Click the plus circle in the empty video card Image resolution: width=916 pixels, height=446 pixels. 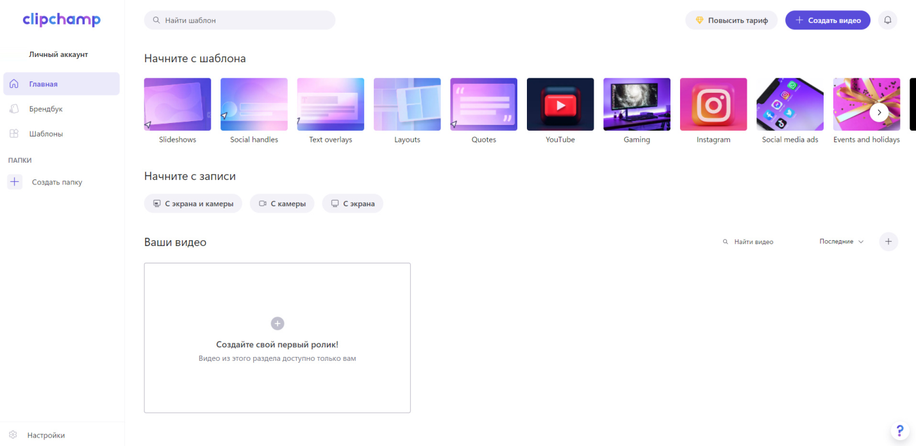278,324
